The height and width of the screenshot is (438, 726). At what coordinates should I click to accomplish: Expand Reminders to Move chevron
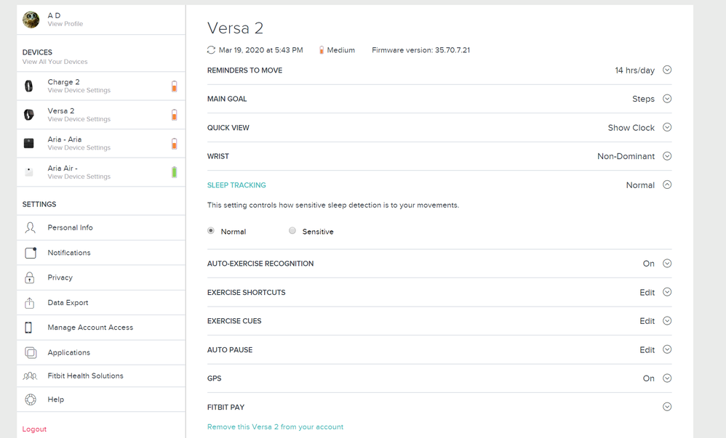click(667, 70)
